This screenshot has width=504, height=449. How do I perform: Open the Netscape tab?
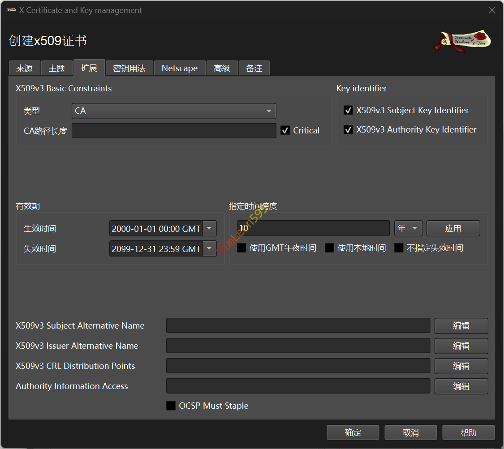[179, 68]
